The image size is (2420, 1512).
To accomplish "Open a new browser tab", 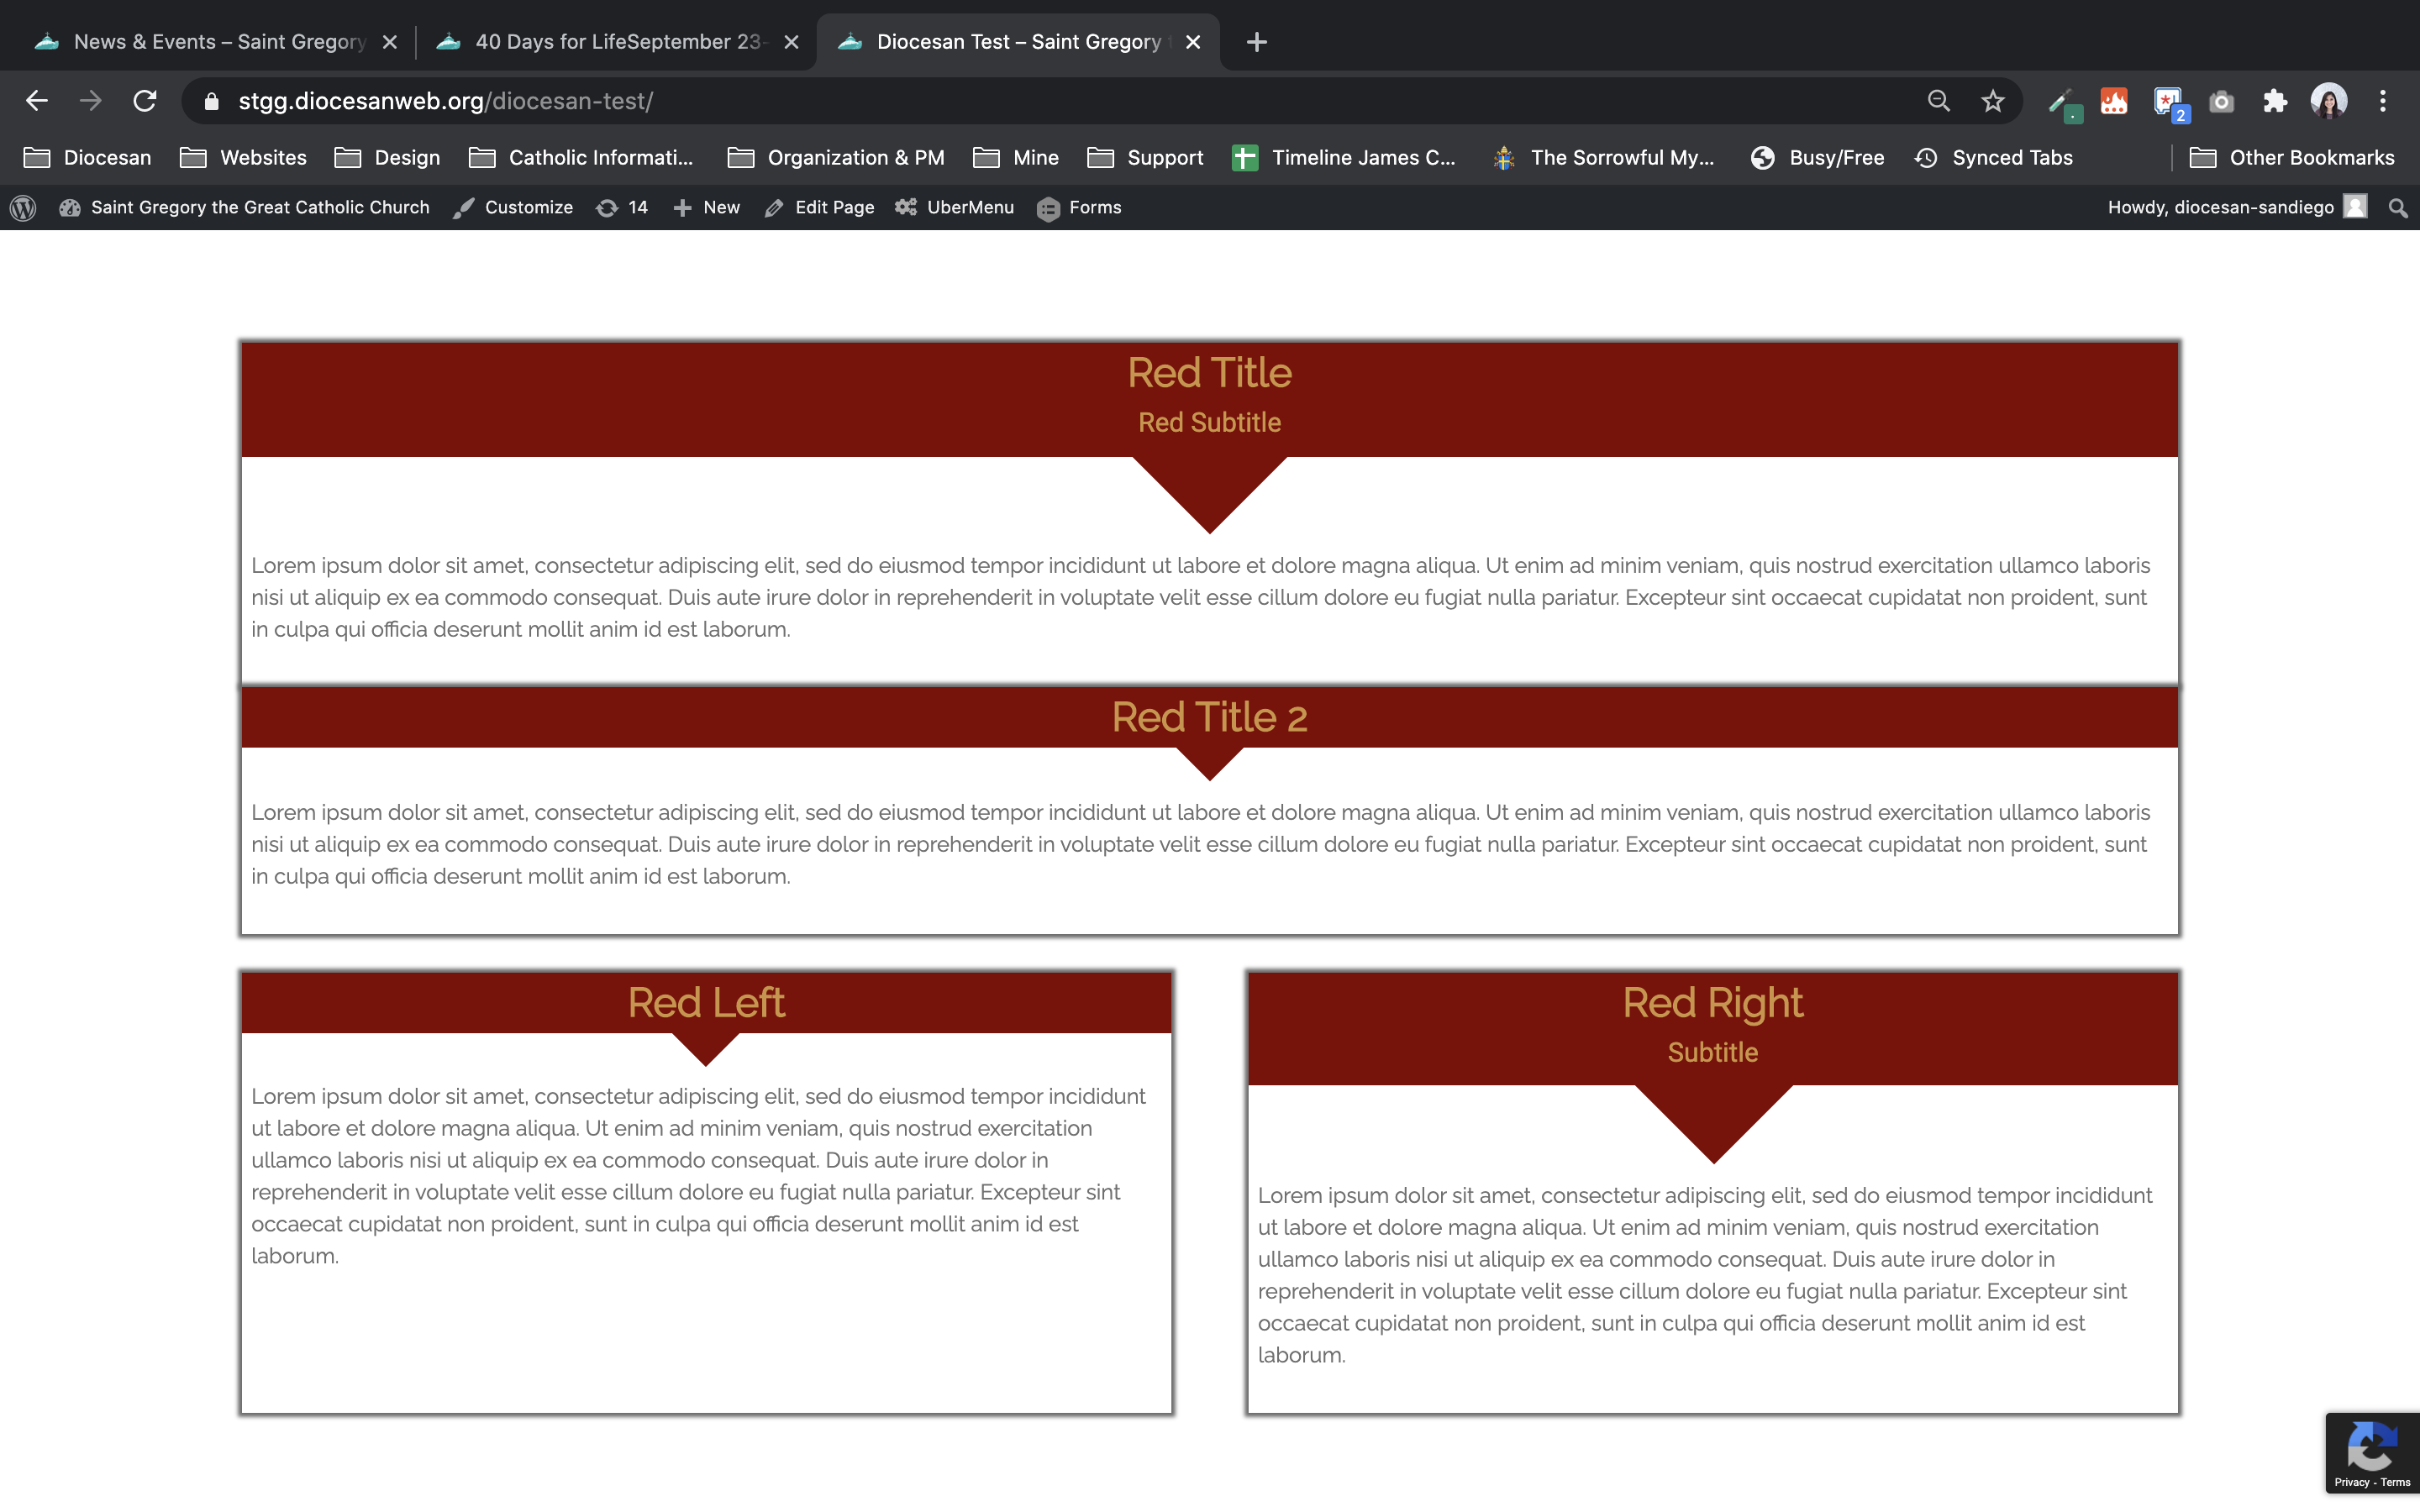I will pos(1257,42).
